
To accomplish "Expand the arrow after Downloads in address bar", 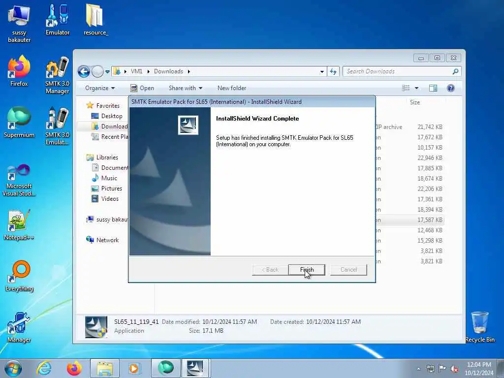I will [x=189, y=71].
